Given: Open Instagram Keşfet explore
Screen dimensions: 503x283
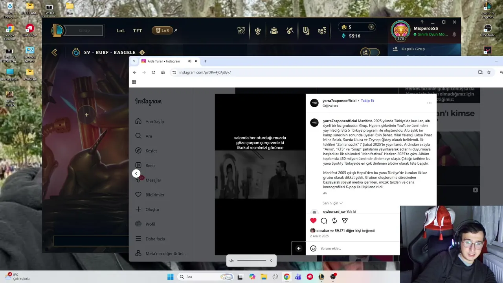Looking at the screenshot, I should tap(146, 151).
